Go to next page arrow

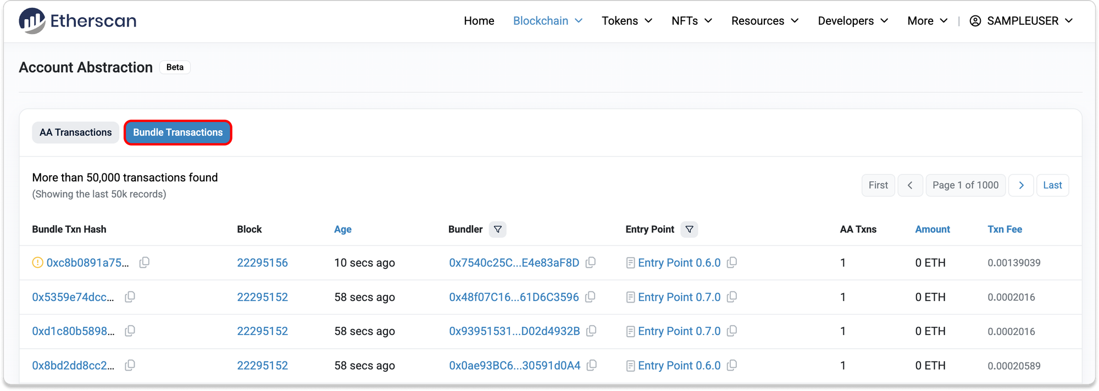(1021, 185)
